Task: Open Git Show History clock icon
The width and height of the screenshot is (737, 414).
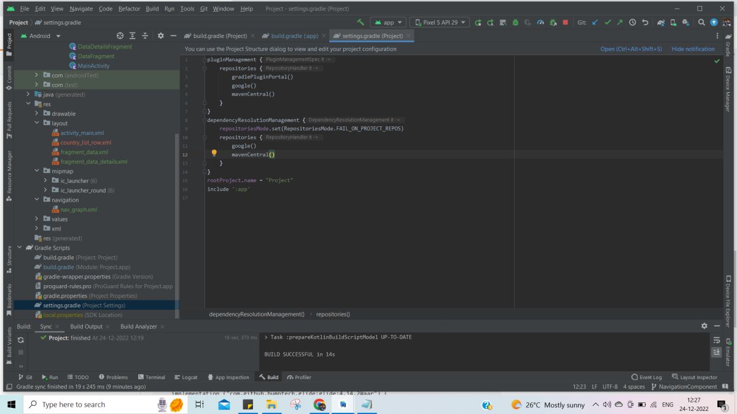Action: coord(633,22)
